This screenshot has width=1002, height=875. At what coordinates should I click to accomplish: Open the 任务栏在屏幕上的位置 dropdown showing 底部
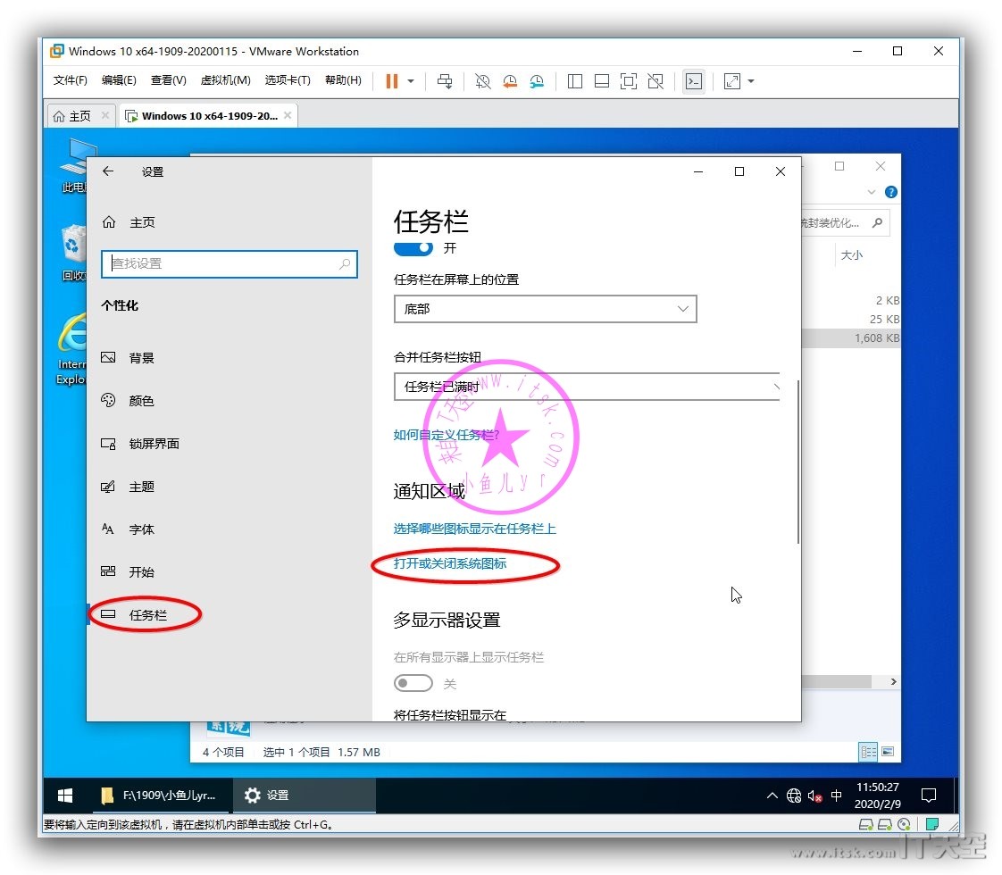545,309
